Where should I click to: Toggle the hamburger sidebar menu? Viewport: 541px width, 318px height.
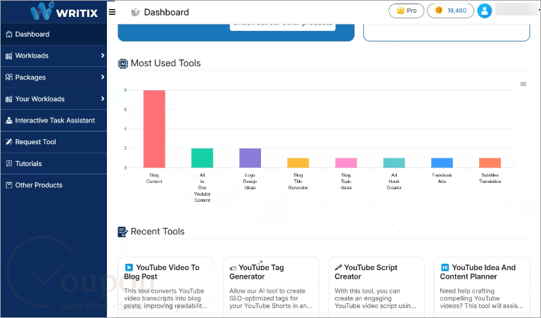pyautogui.click(x=112, y=12)
